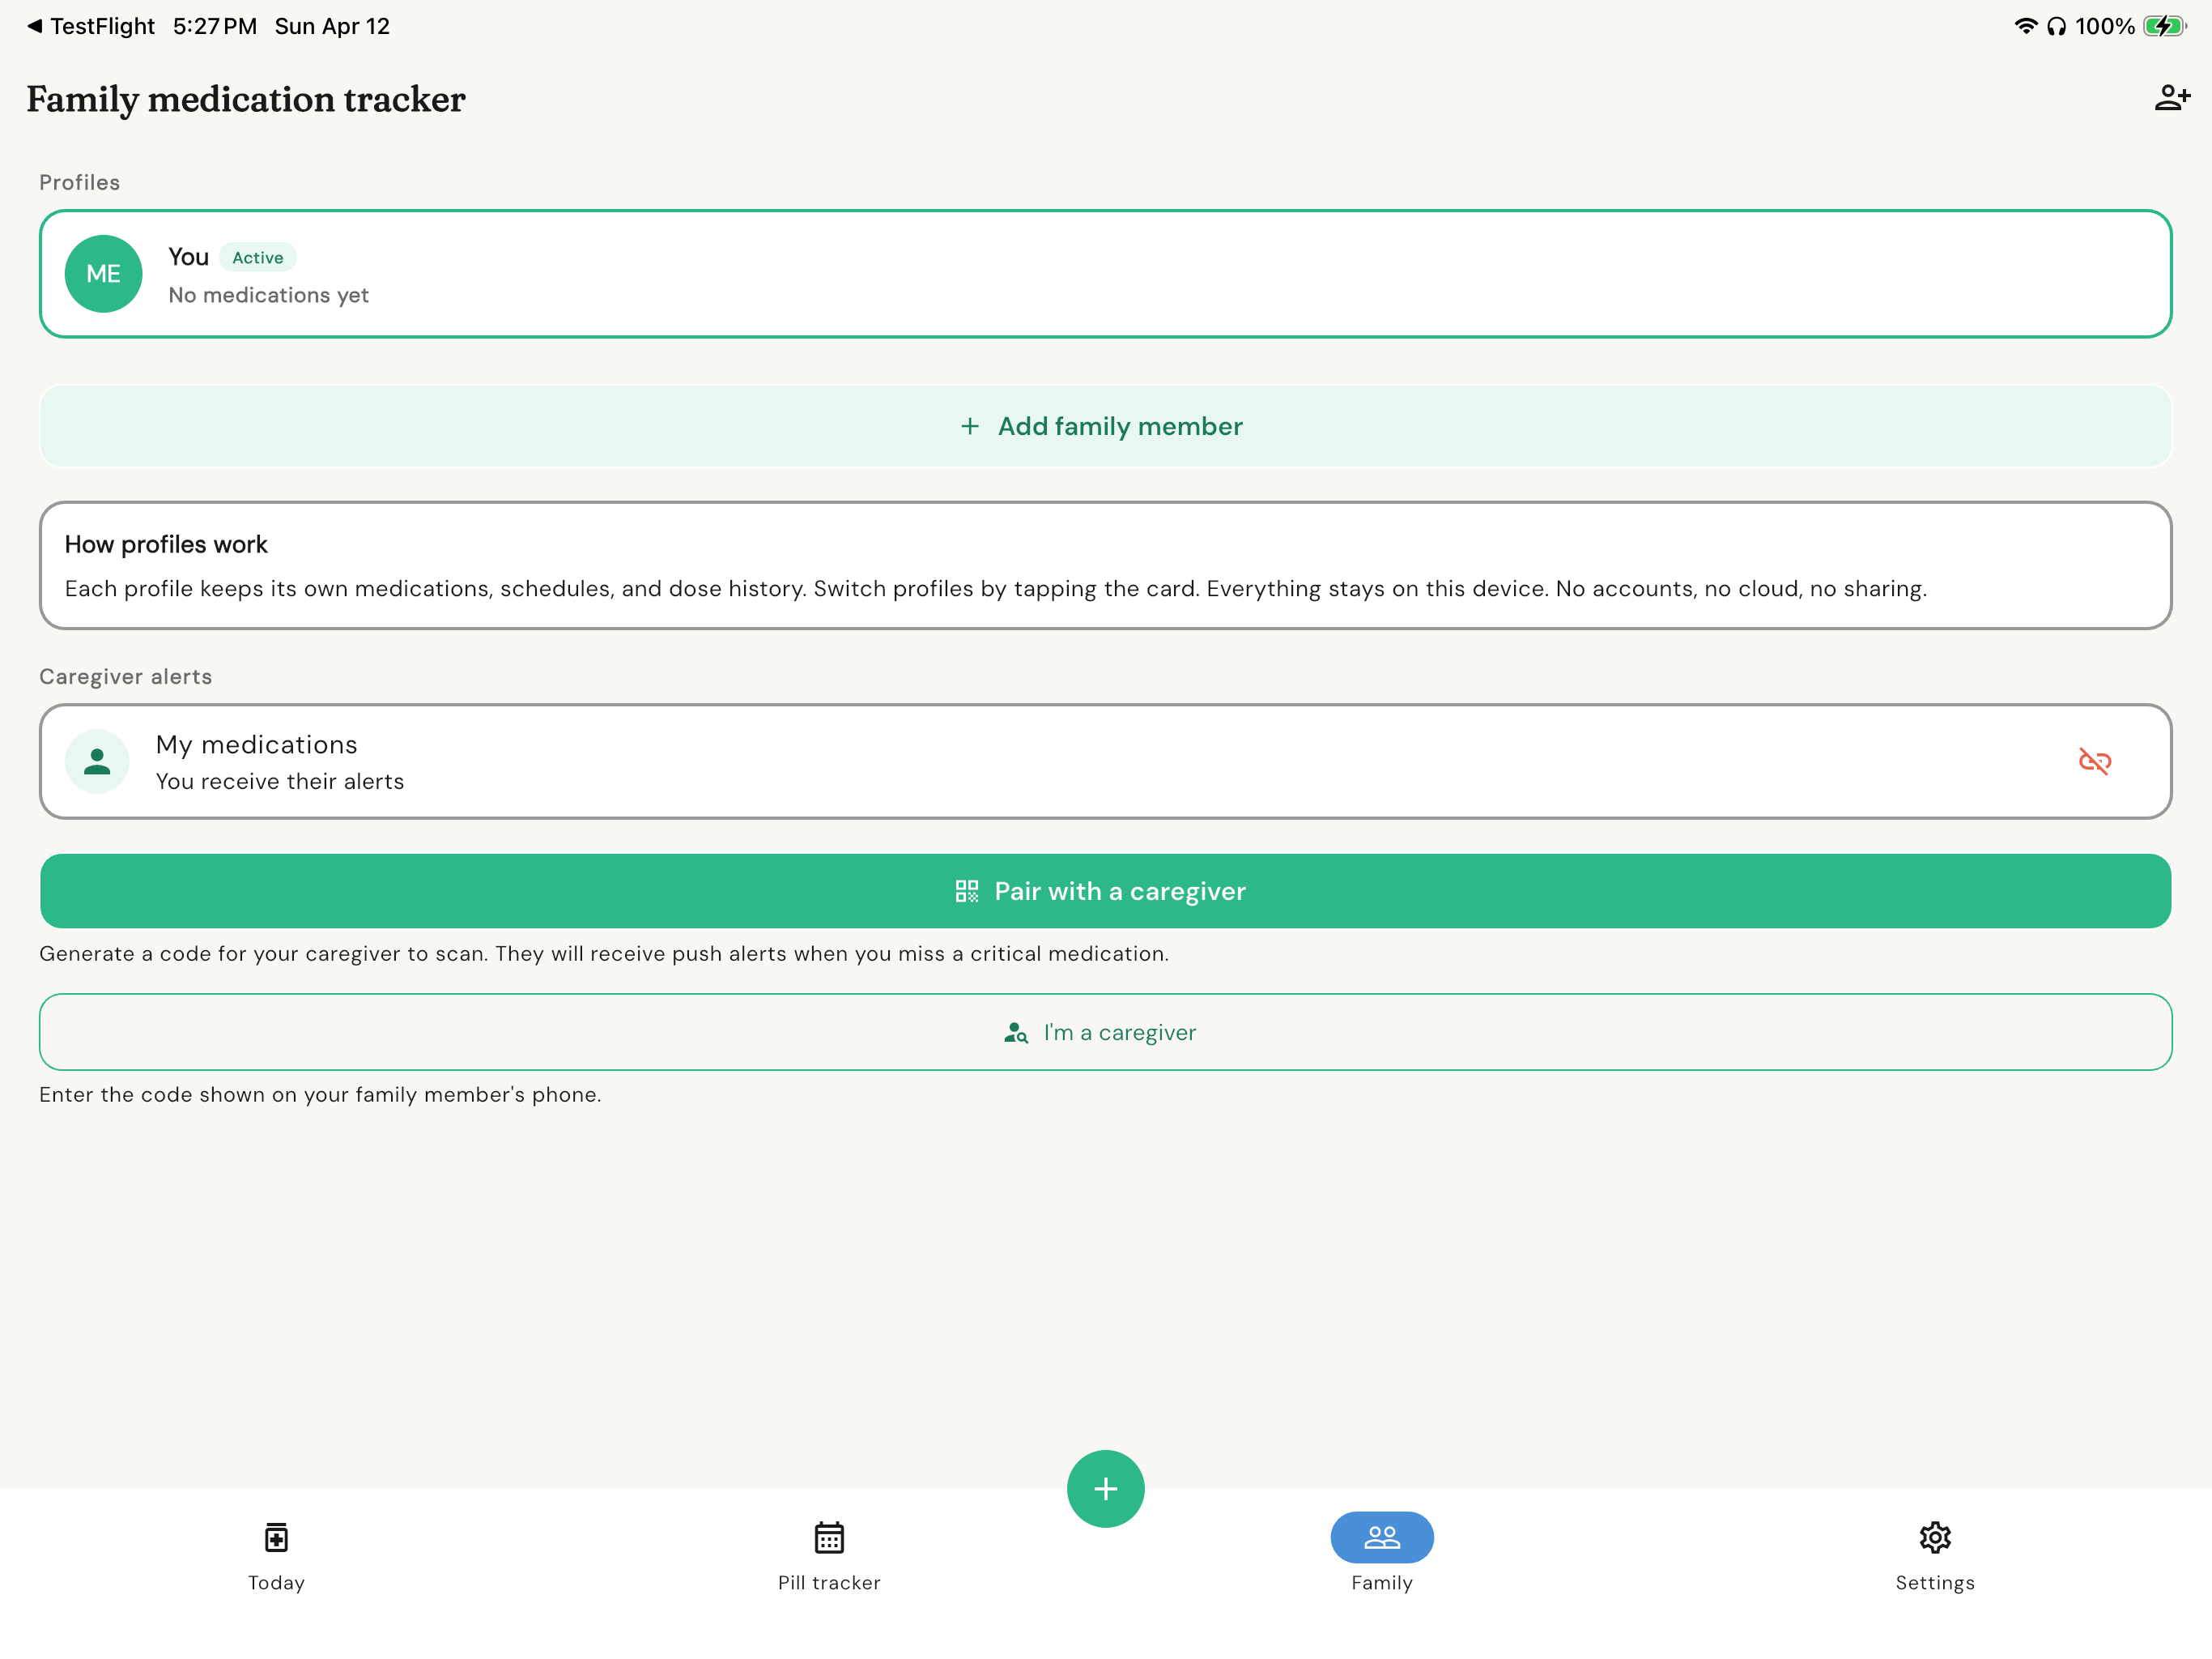2212x1659 pixels.
Task: Click Add family member button
Action: coord(1106,426)
